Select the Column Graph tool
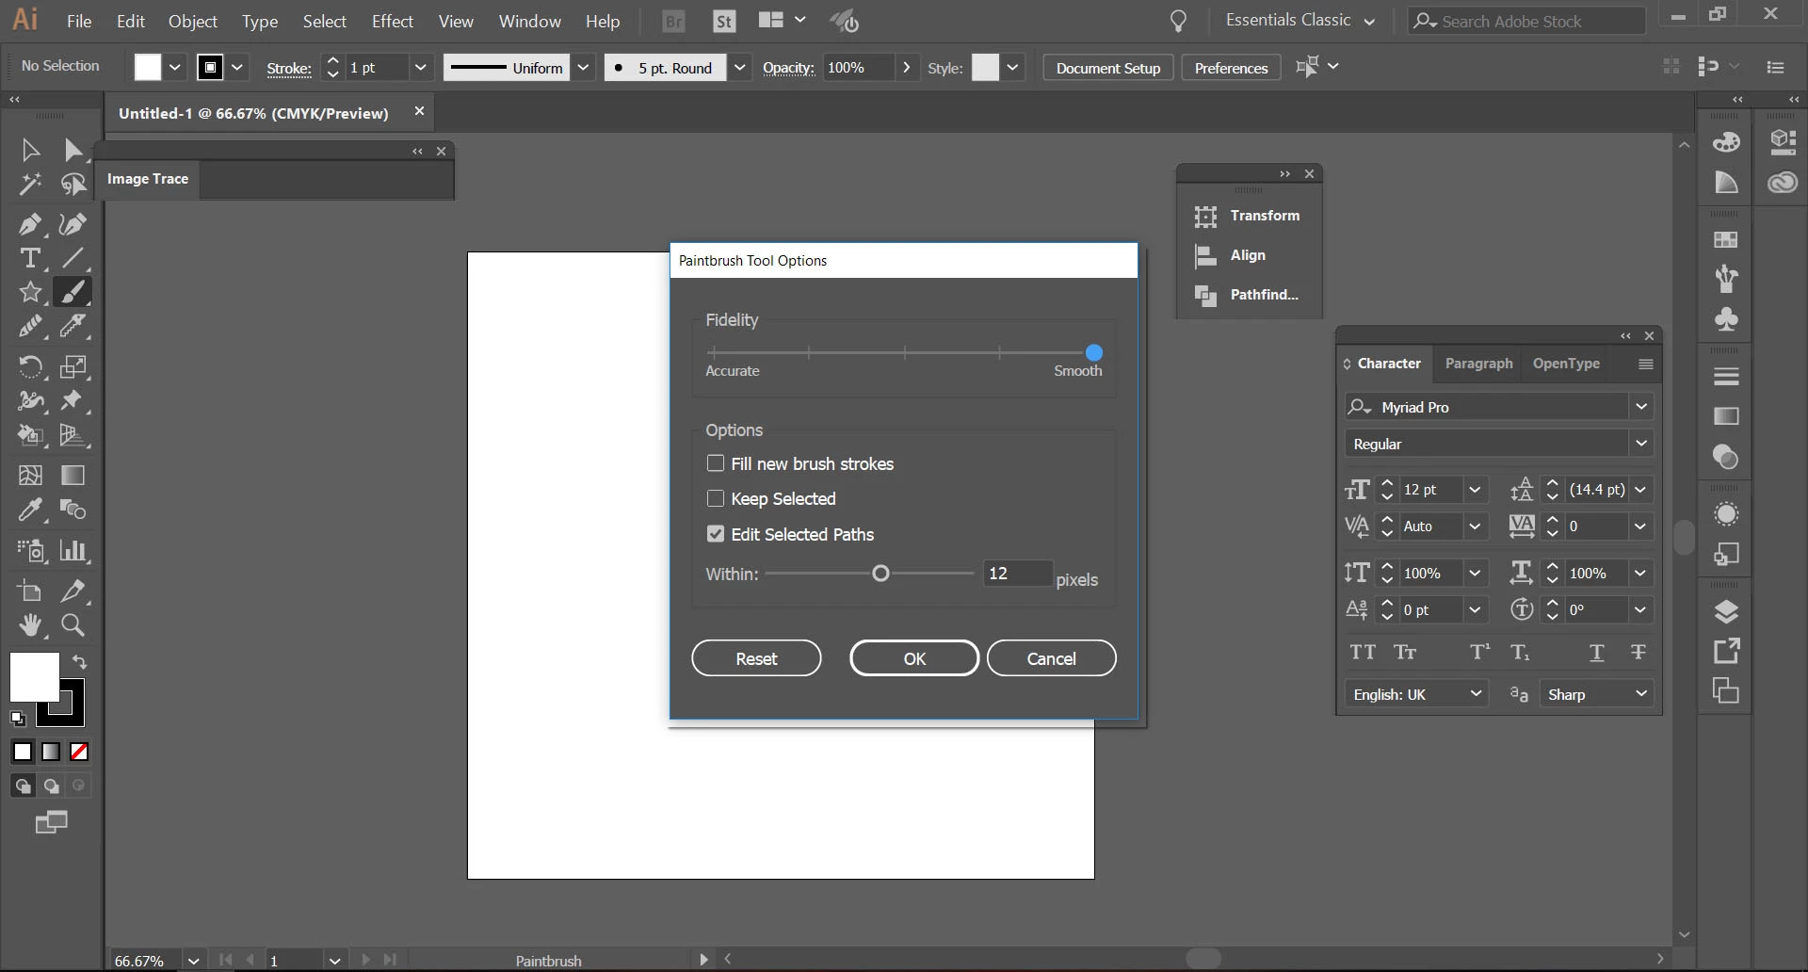This screenshot has width=1808, height=972. [73, 550]
